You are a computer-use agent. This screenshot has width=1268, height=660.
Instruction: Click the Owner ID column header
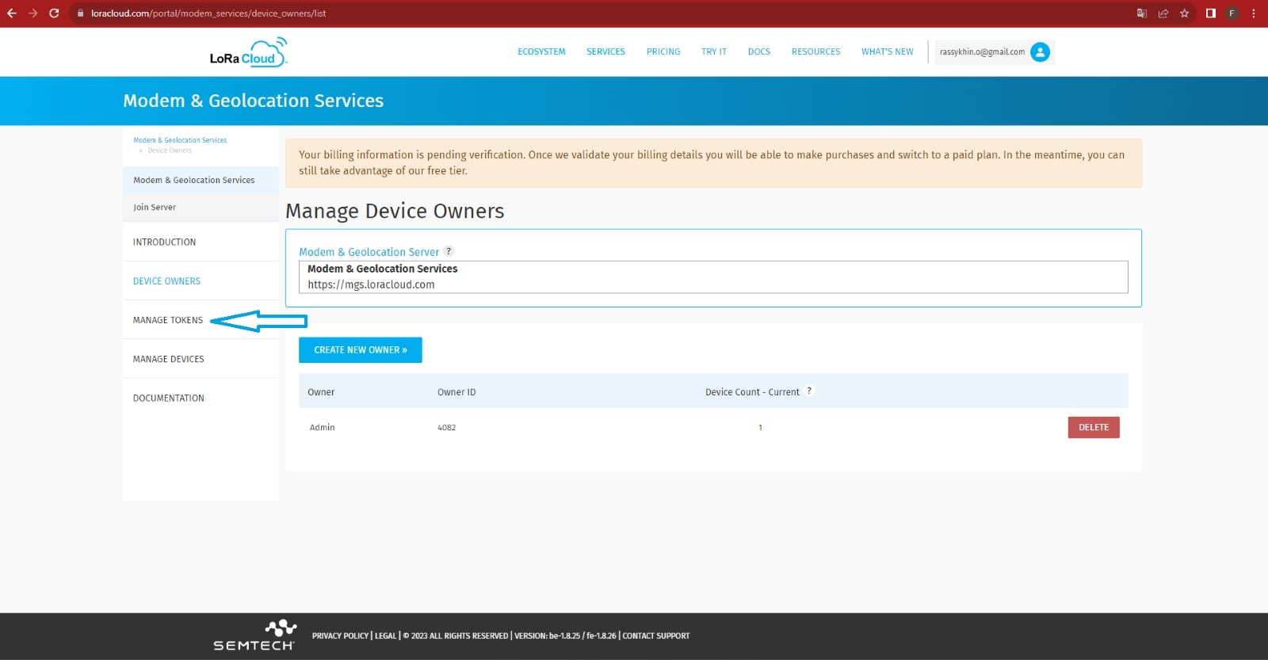pos(456,392)
